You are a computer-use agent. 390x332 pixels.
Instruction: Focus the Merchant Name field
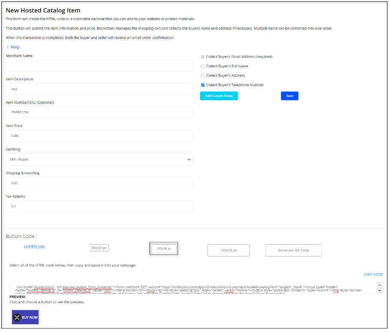(x=99, y=66)
